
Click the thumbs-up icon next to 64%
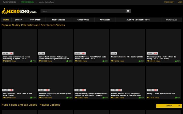coord(67,61)
